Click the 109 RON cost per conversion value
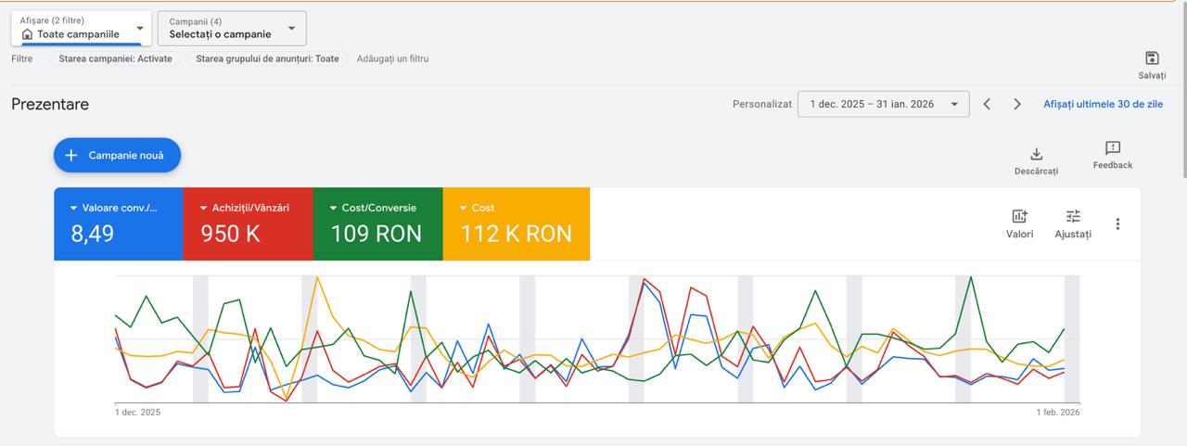1187x446 pixels. tap(377, 234)
